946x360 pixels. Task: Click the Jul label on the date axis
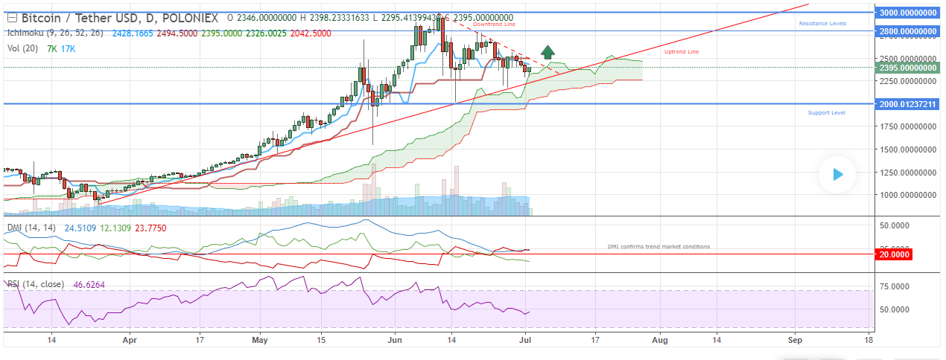pyautogui.click(x=525, y=339)
